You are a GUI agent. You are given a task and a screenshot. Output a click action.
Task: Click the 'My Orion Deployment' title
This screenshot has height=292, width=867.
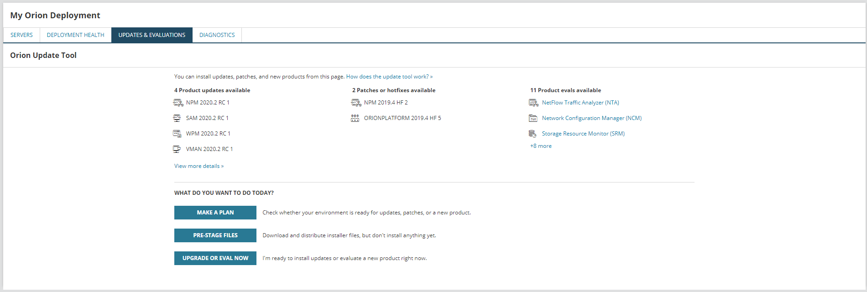pyautogui.click(x=55, y=15)
